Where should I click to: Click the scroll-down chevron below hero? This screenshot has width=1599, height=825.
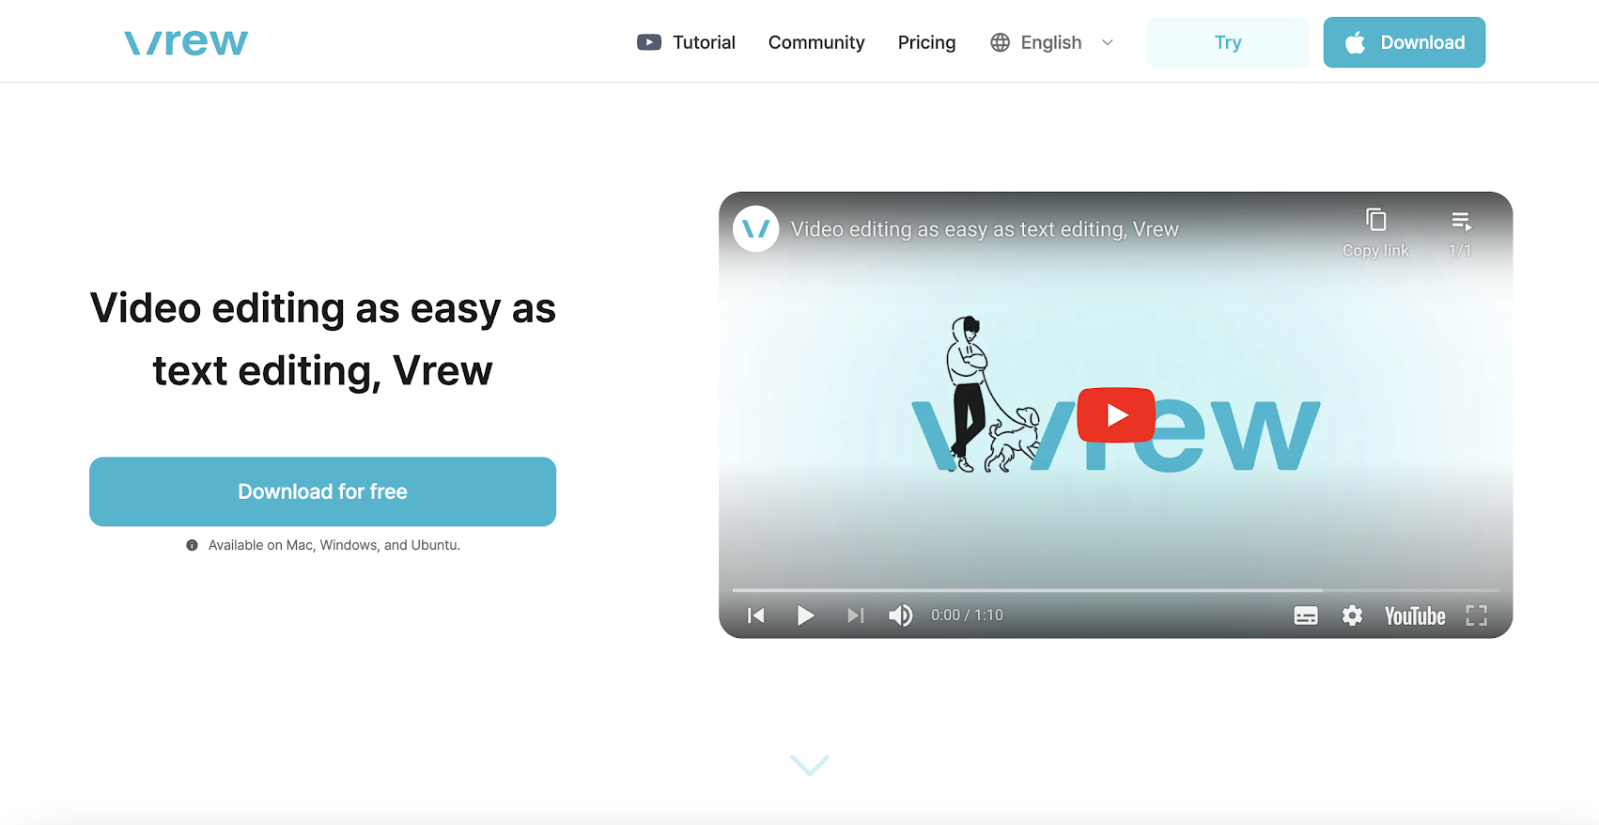pos(810,765)
